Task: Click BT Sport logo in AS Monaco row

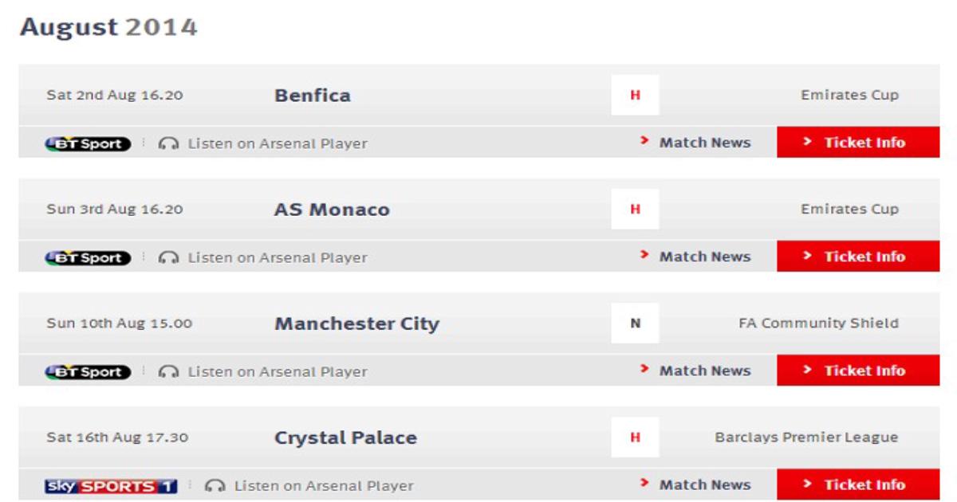Action: (88, 258)
